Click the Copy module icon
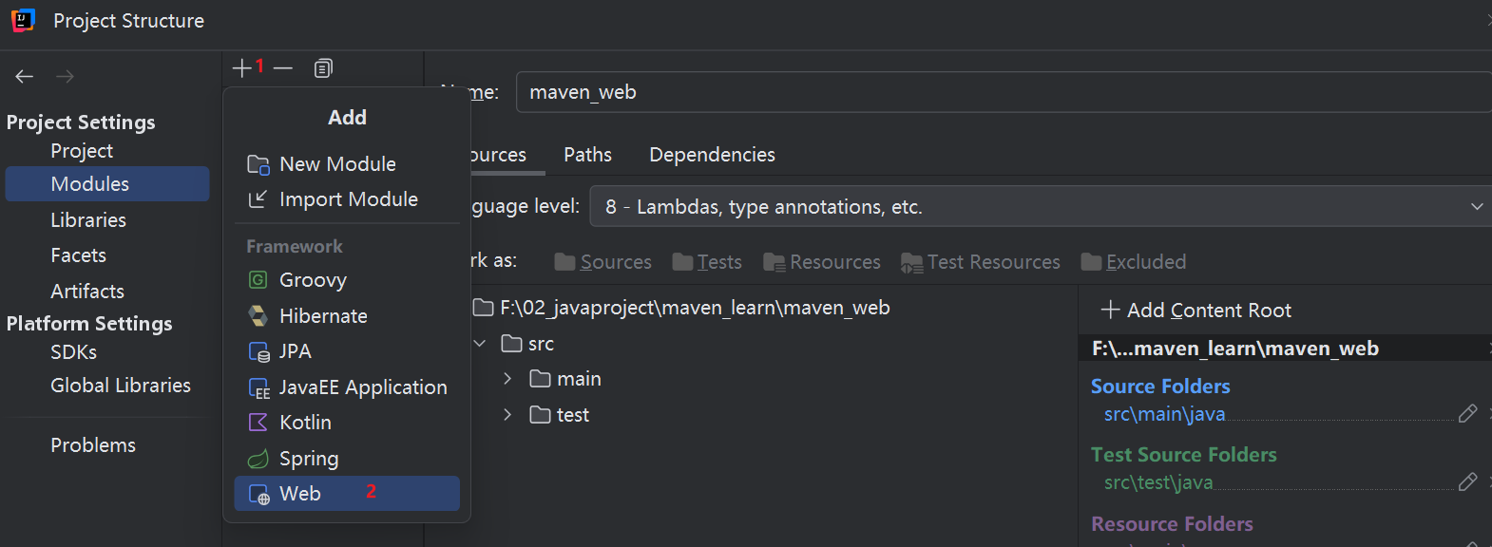Viewport: 1492px width, 547px height. coord(323,68)
